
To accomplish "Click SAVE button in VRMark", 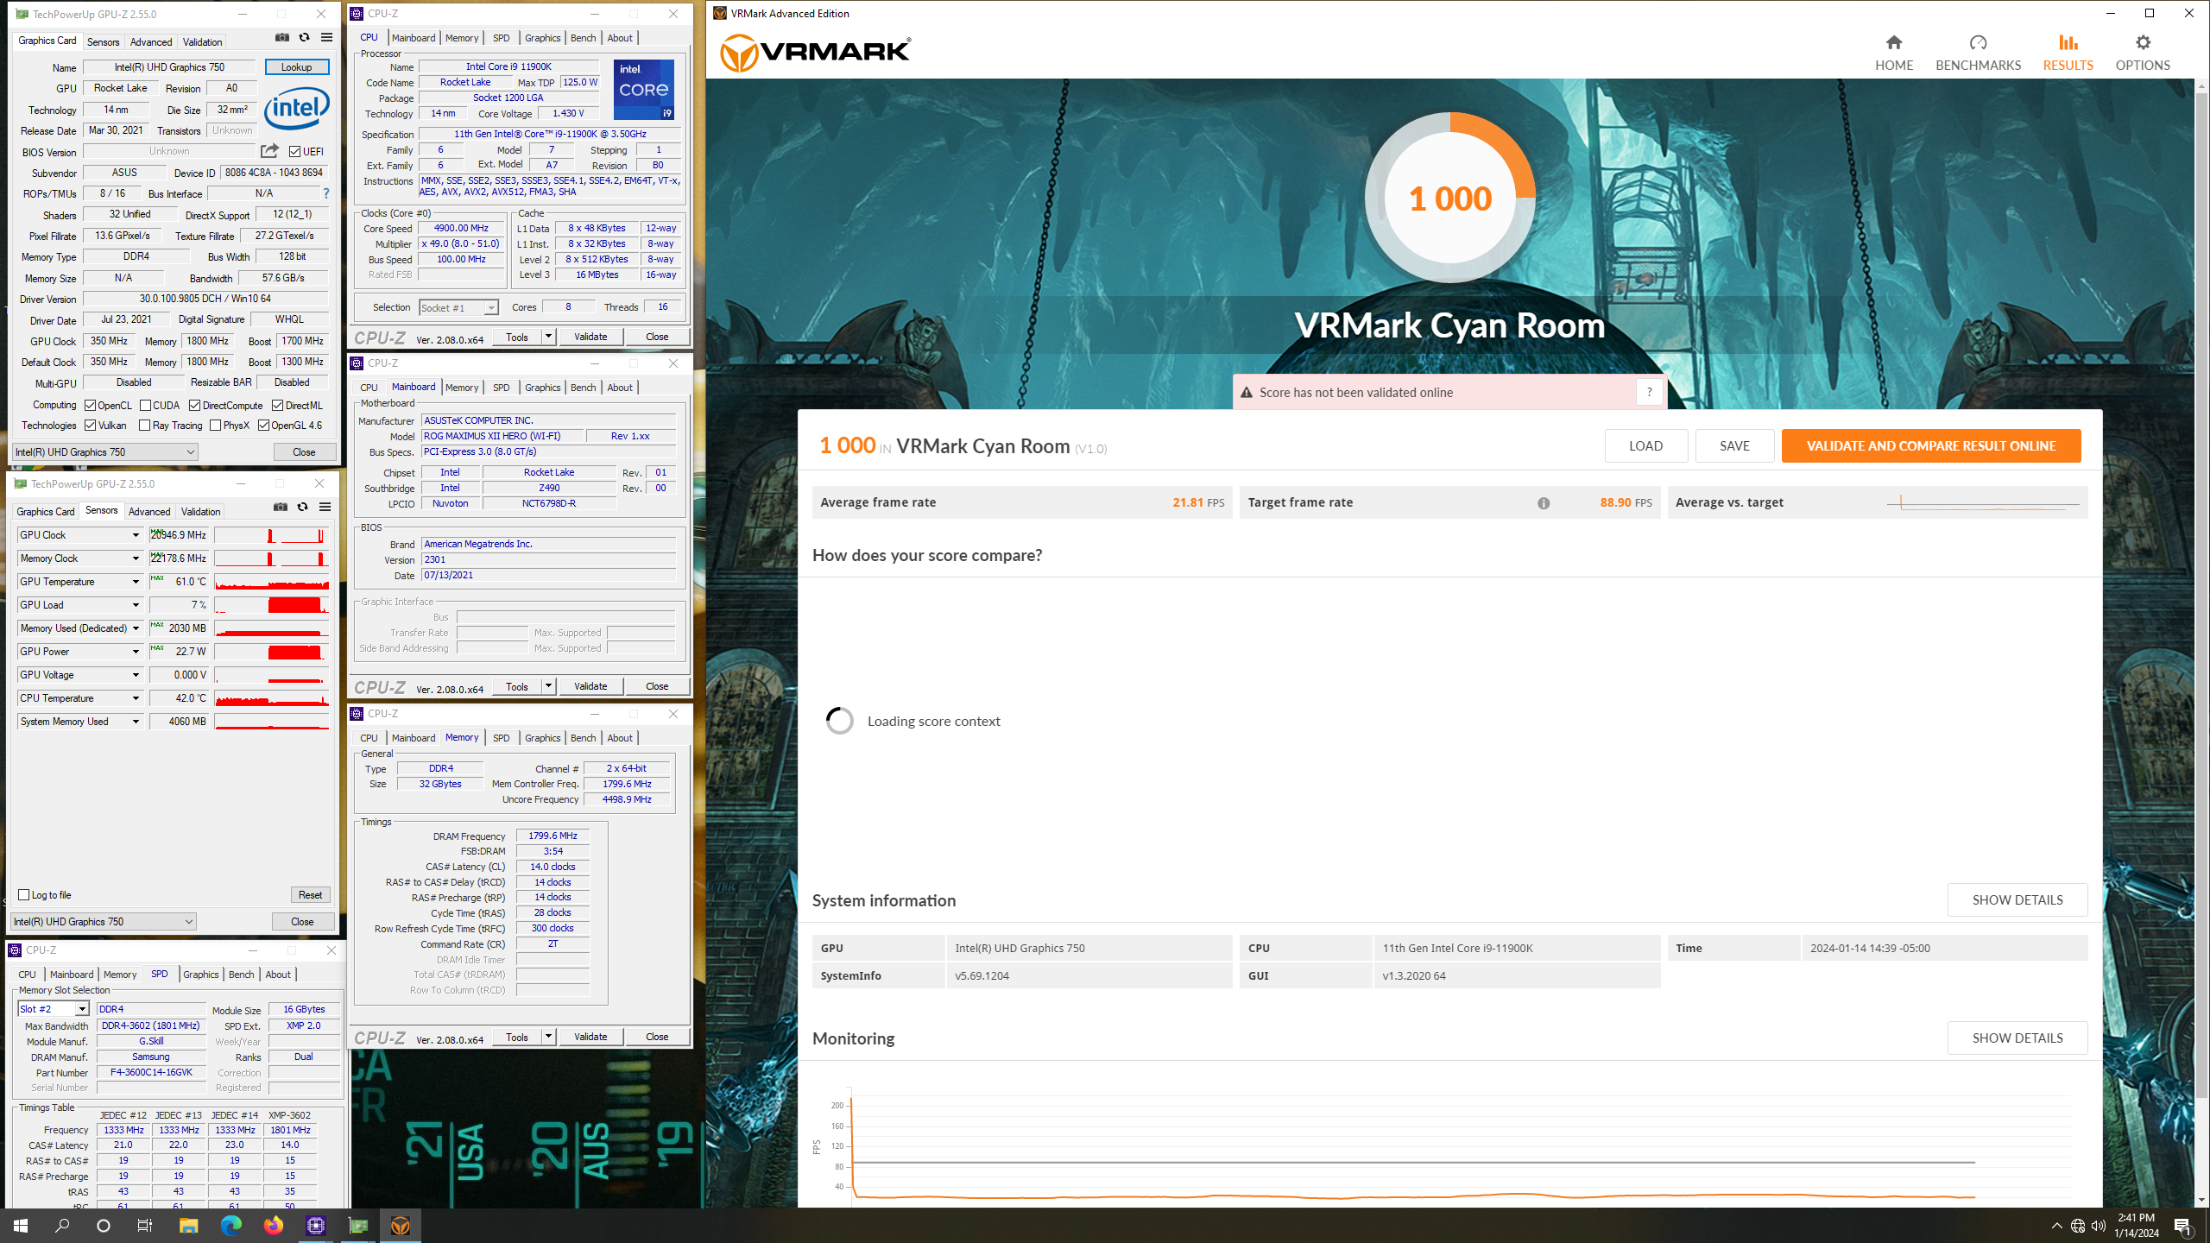I will 1734,446.
